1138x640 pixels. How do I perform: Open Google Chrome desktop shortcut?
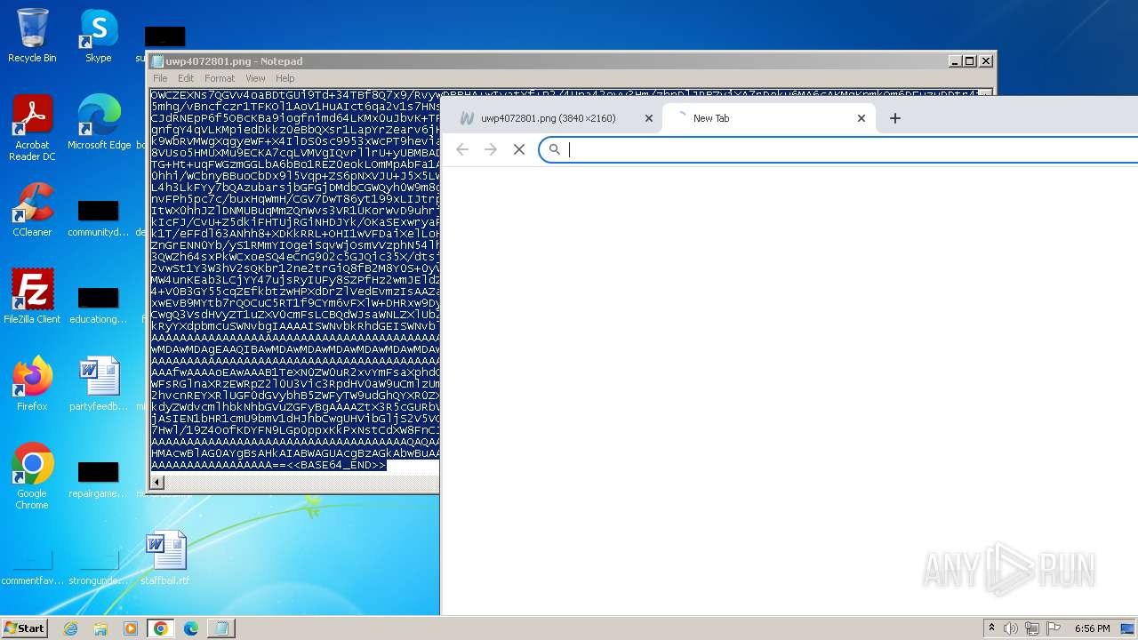(x=32, y=476)
